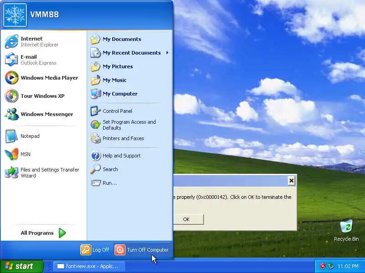This screenshot has height=273, width=365.
Task: Click the Turn Off Computer text
Action: pyautogui.click(x=147, y=250)
